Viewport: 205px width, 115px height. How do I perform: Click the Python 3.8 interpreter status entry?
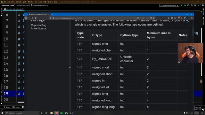coord(197,110)
